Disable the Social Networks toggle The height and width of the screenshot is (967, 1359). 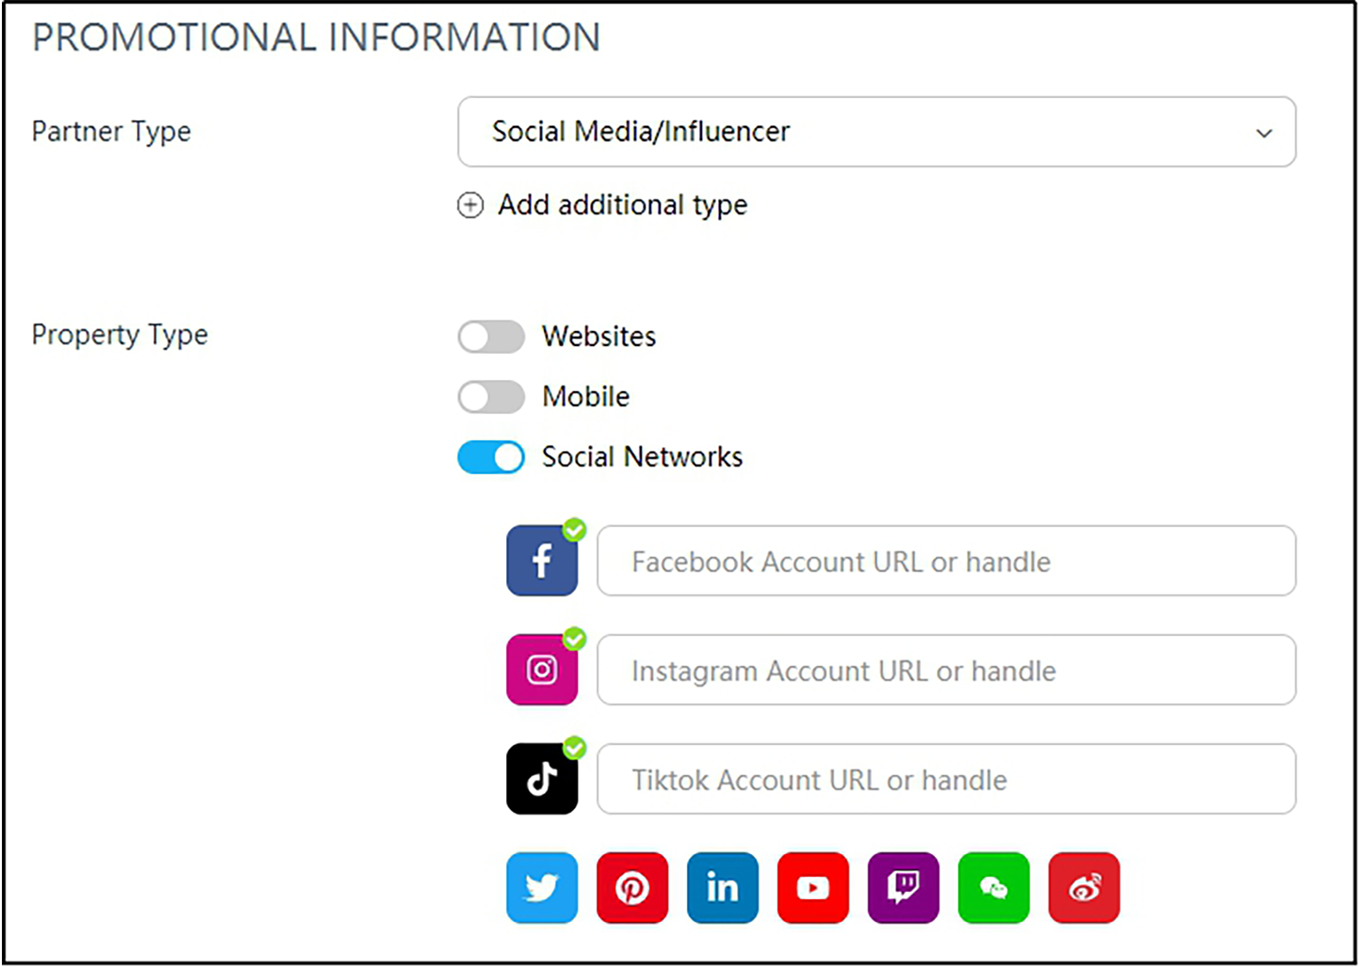click(x=490, y=457)
